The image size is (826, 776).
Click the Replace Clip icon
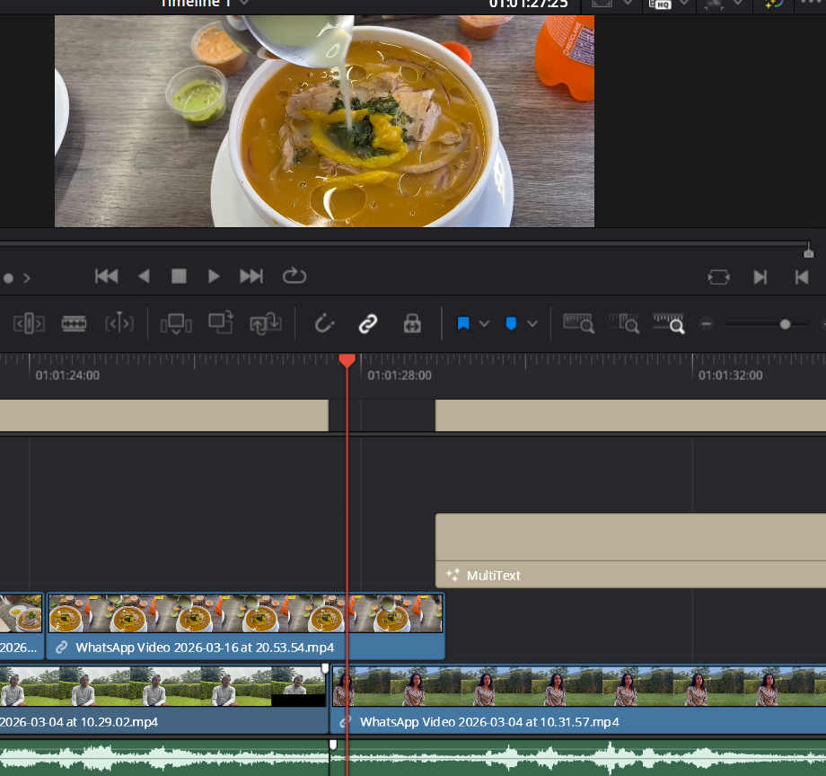(266, 323)
